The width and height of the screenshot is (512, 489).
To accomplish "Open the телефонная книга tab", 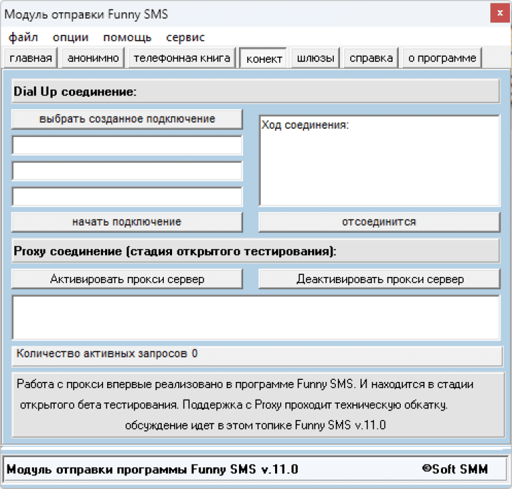I will [182, 58].
